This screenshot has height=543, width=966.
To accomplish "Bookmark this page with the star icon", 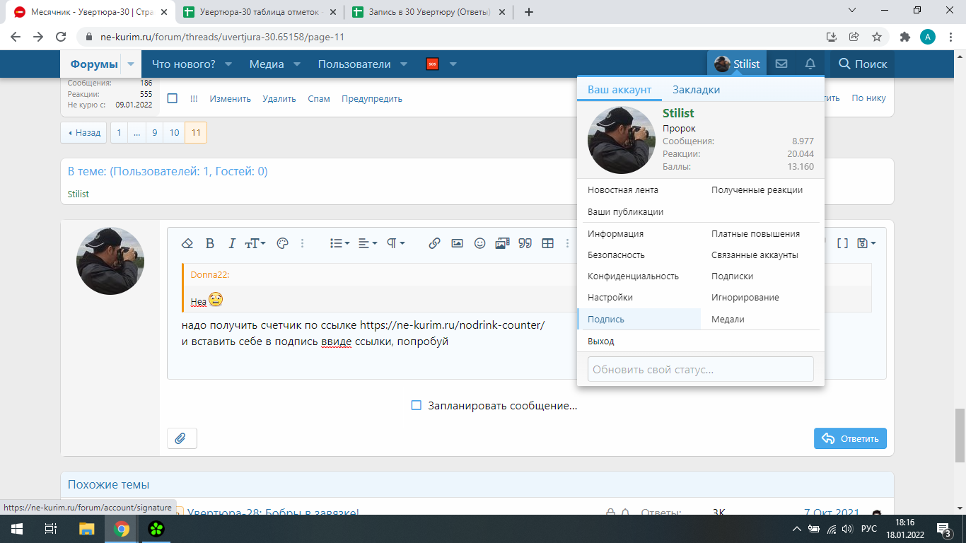I will 877,37.
